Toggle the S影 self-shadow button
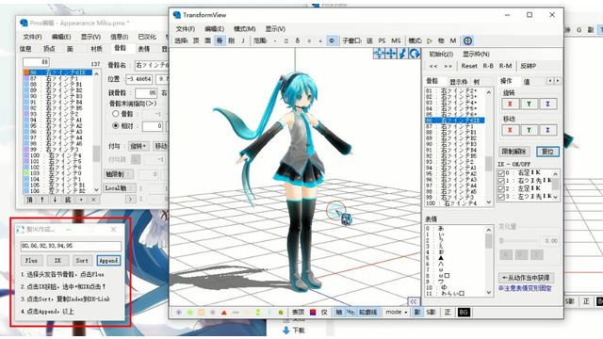 click(x=432, y=313)
